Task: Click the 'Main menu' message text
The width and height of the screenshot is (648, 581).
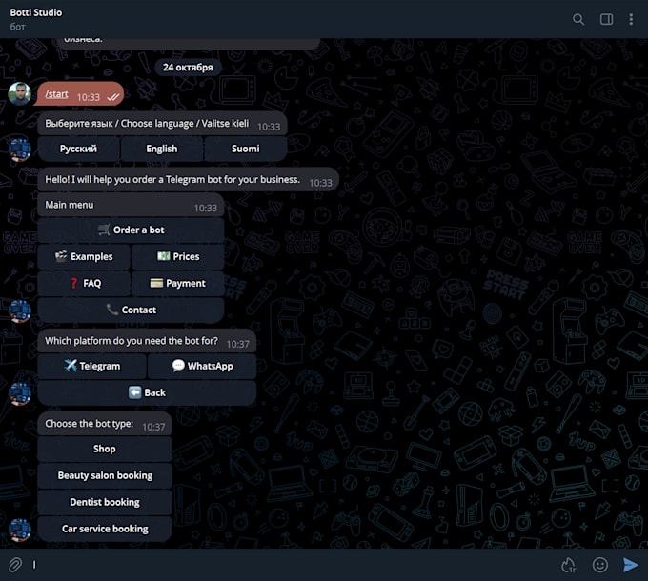Action: 69,205
